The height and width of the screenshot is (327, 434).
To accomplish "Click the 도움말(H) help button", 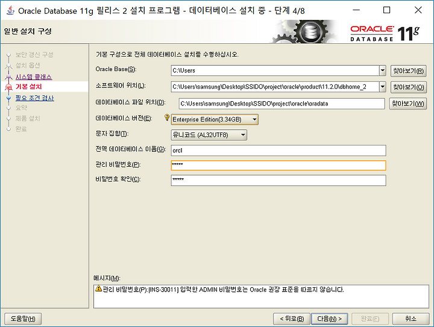I will tap(23, 319).
